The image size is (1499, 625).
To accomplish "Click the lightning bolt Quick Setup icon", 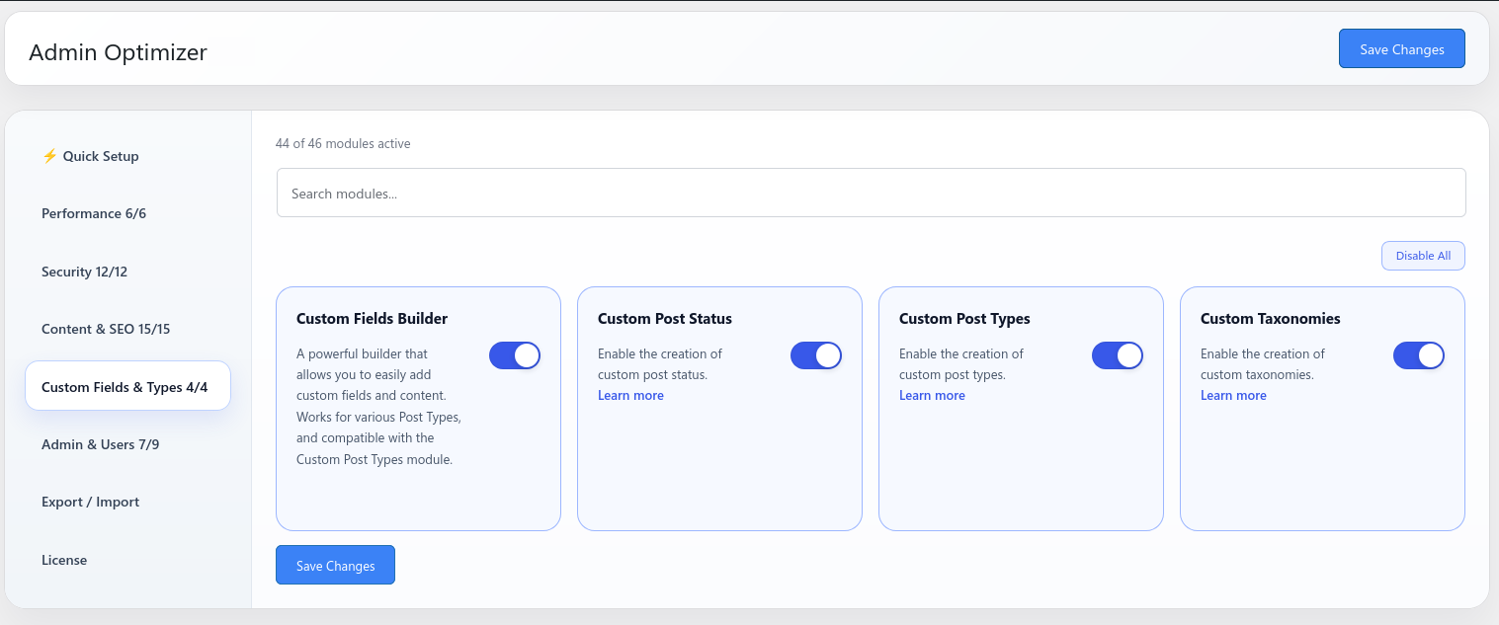I will [49, 156].
